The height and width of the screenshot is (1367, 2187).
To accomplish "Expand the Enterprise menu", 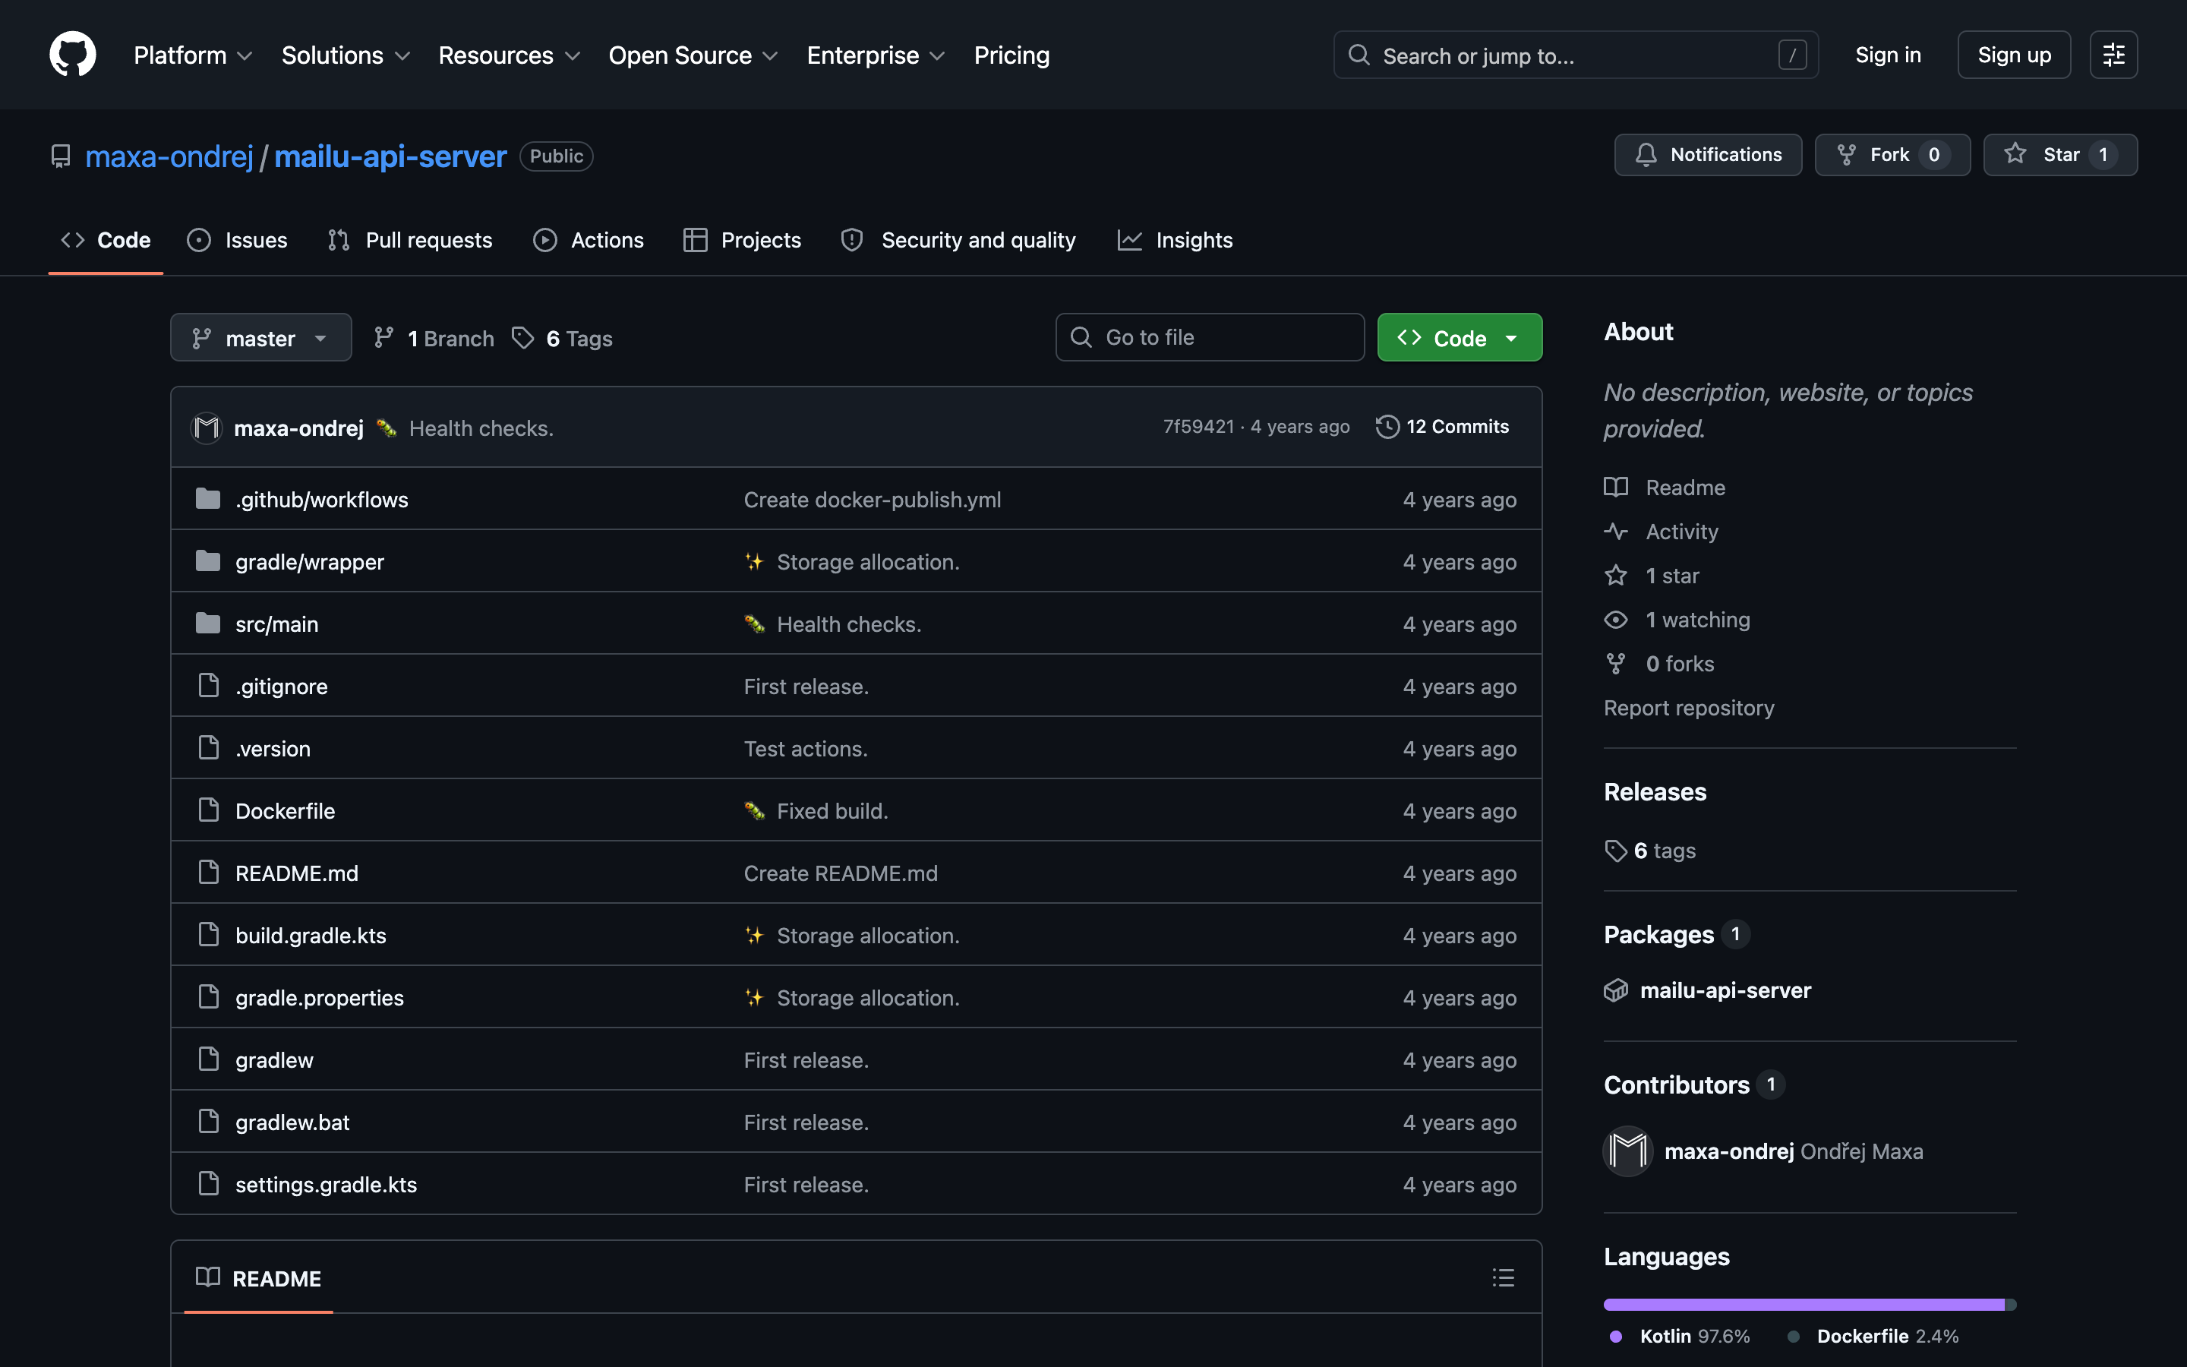I will (x=876, y=55).
